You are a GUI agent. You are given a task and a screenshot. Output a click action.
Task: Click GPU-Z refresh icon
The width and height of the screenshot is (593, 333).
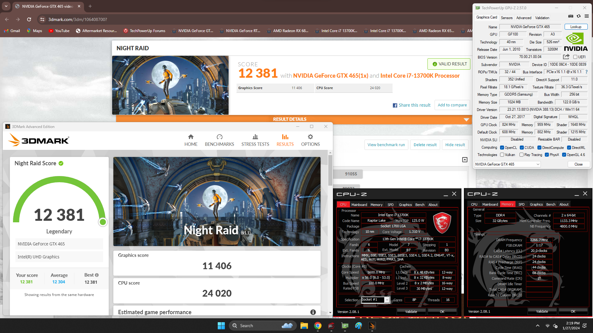point(578,16)
